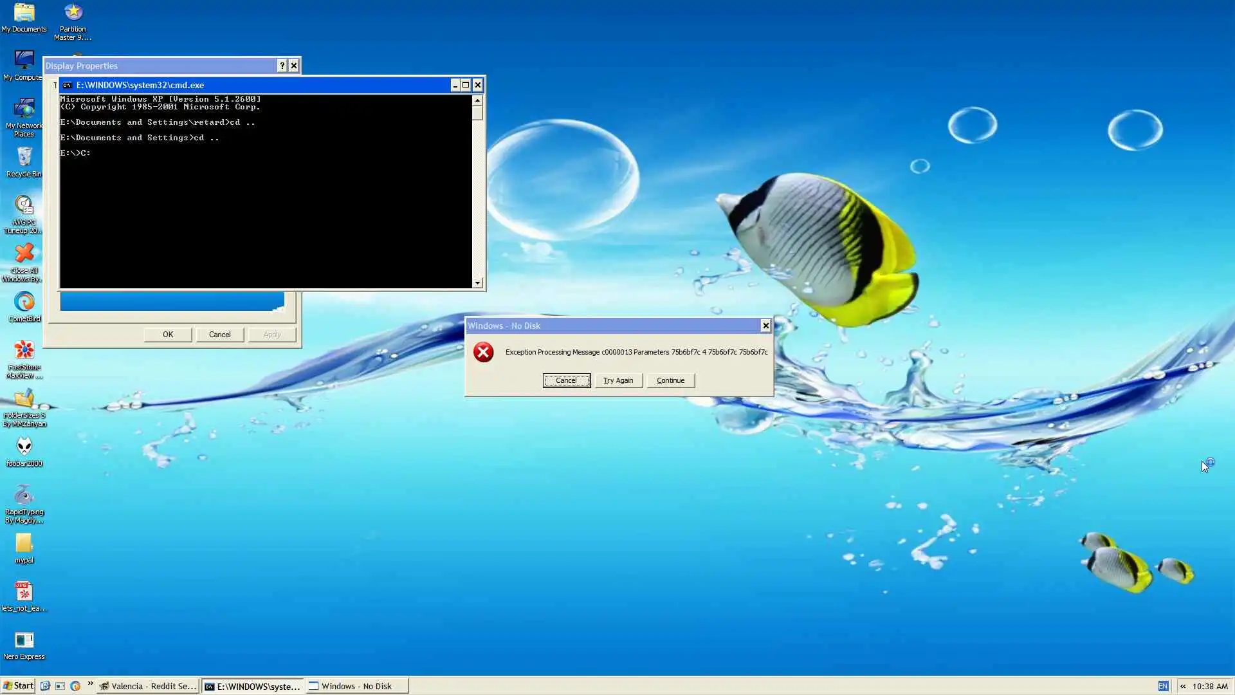Image resolution: width=1235 pixels, height=695 pixels.
Task: Open the mypal folder icon
Action: click(x=24, y=544)
